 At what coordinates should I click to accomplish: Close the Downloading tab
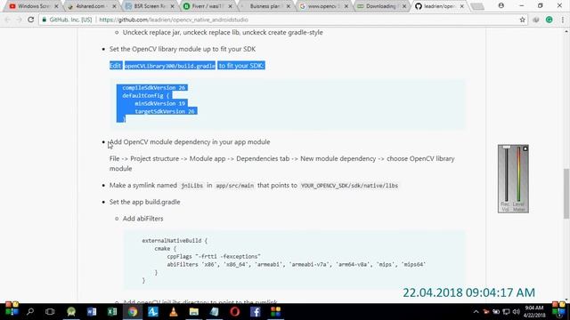tap(403, 6)
